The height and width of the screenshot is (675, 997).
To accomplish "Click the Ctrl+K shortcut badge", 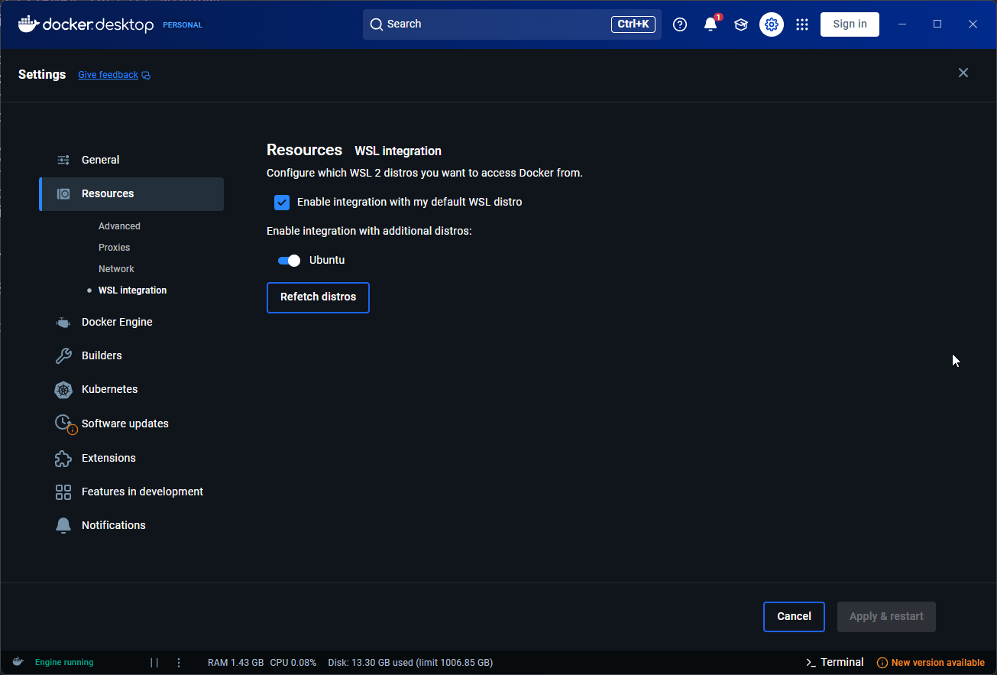I will click(x=633, y=24).
